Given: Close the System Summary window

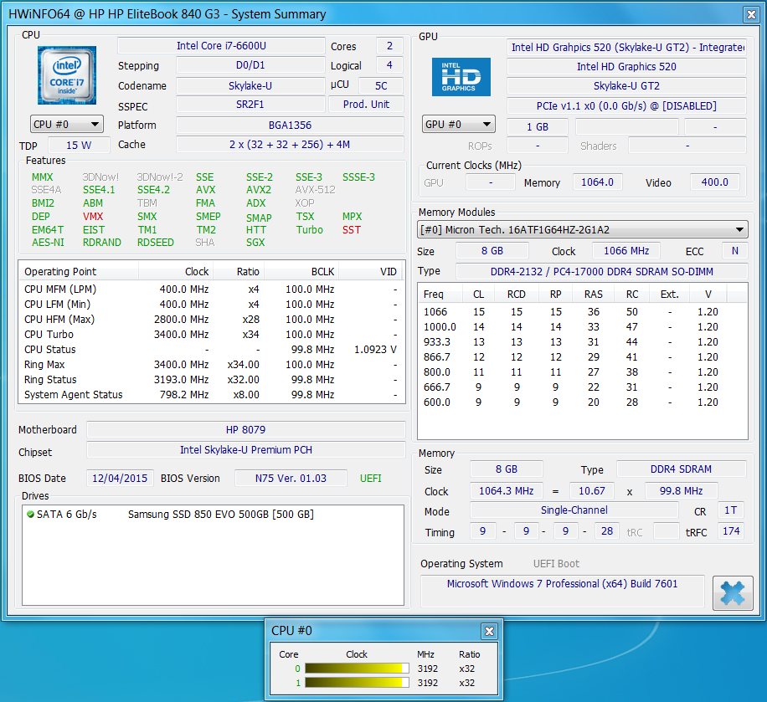Looking at the screenshot, I should [751, 14].
